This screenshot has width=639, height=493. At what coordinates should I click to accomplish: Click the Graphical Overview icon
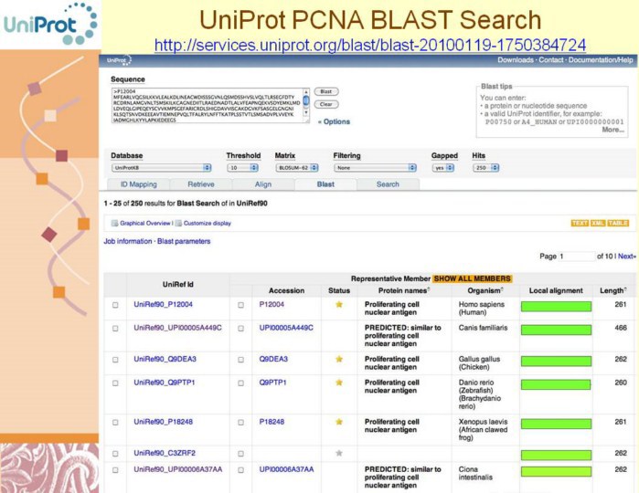click(114, 223)
